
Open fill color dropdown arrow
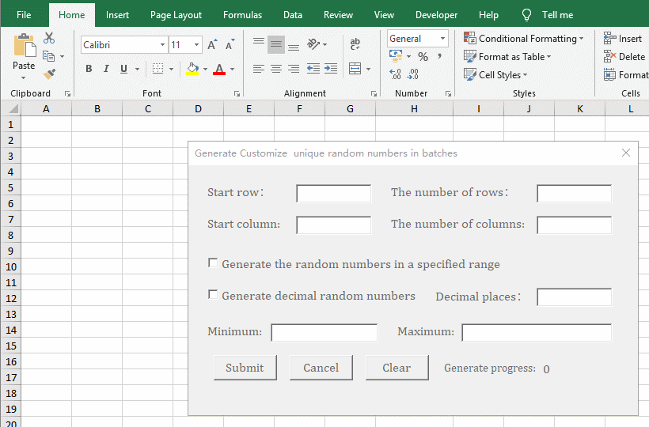point(205,69)
